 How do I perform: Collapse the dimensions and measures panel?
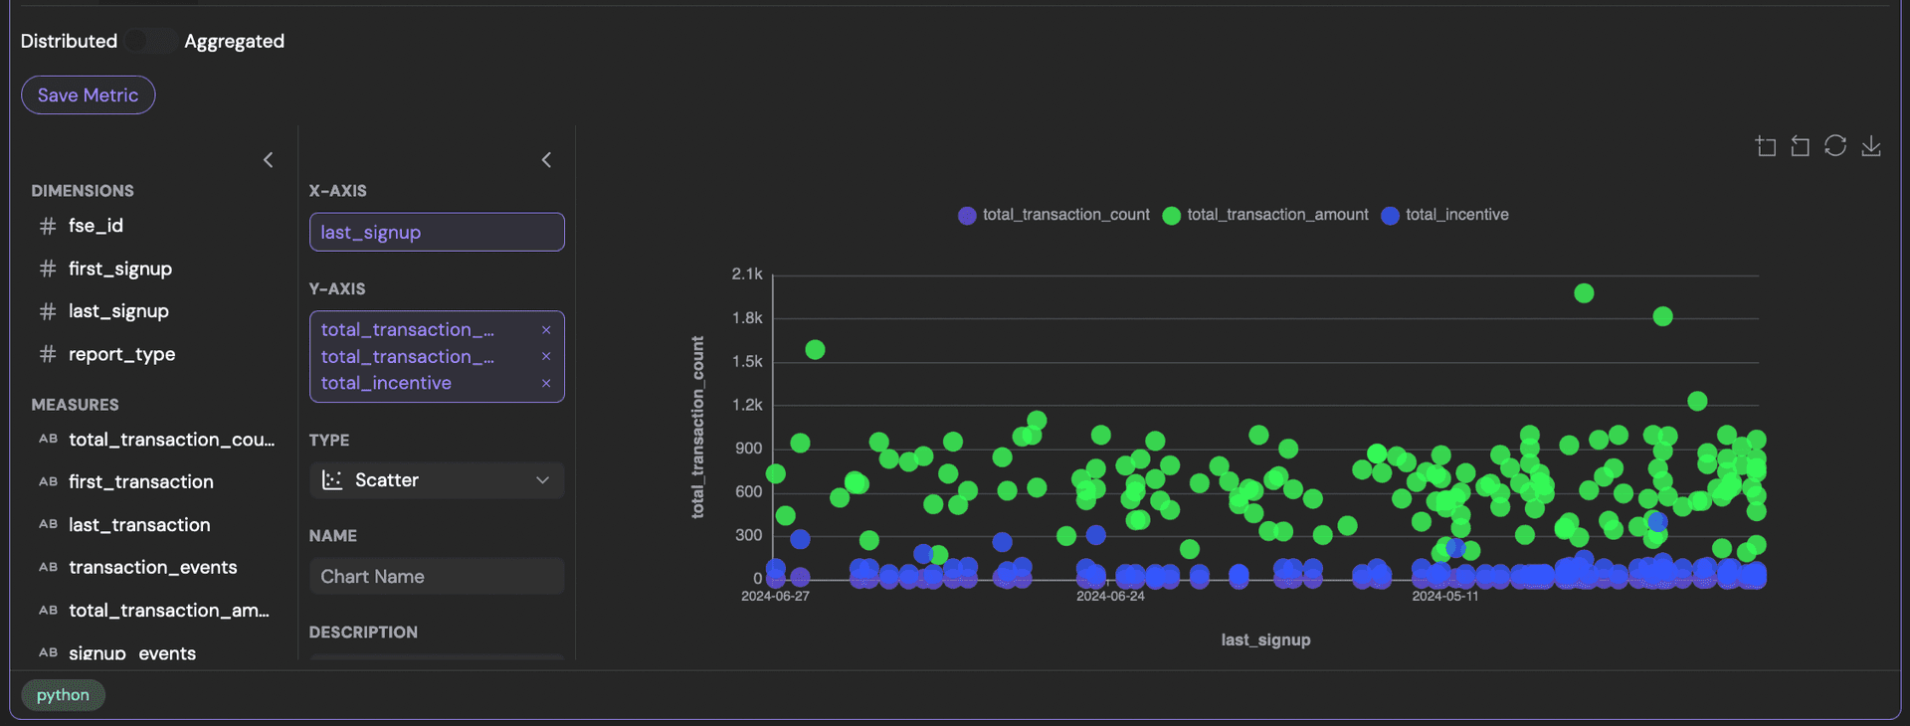[x=268, y=160]
